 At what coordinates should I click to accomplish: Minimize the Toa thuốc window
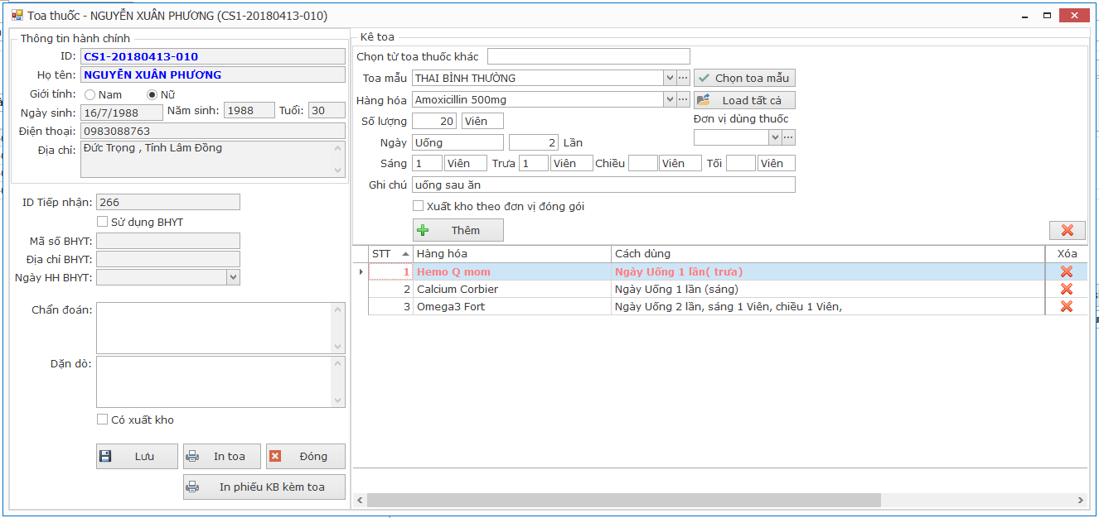coord(1024,16)
